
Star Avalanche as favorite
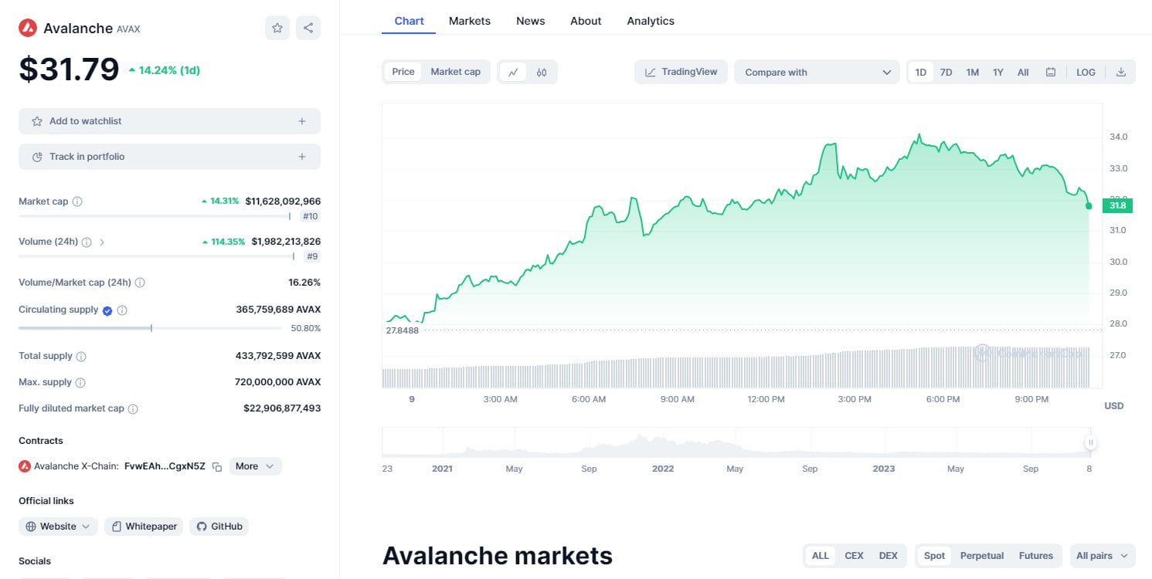[277, 28]
